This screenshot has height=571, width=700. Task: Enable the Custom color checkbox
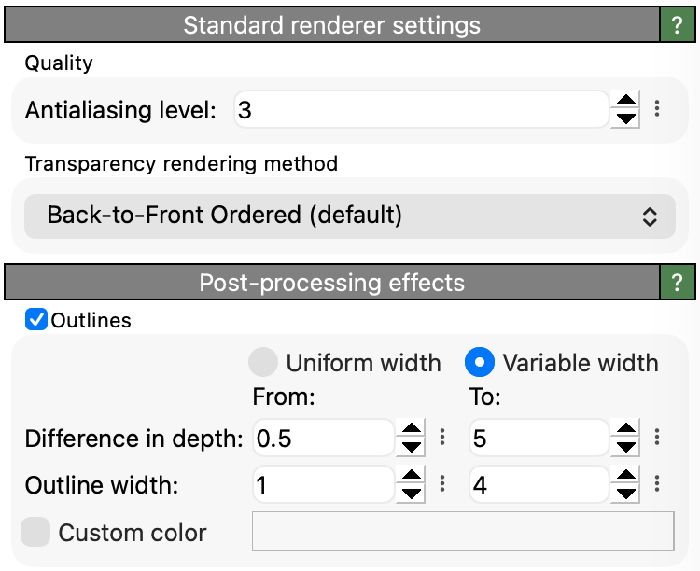(35, 532)
